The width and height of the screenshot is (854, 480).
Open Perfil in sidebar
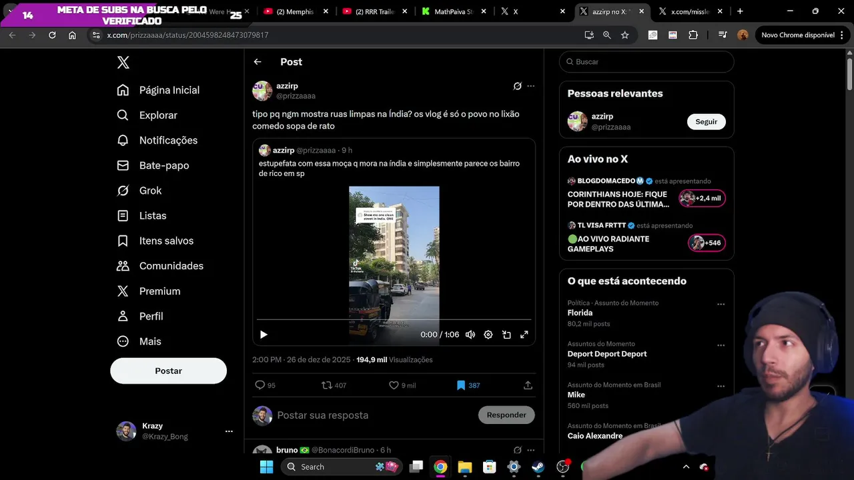[139, 316]
